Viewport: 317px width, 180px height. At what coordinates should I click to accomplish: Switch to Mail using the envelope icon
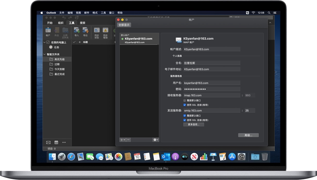pyautogui.click(x=48, y=142)
